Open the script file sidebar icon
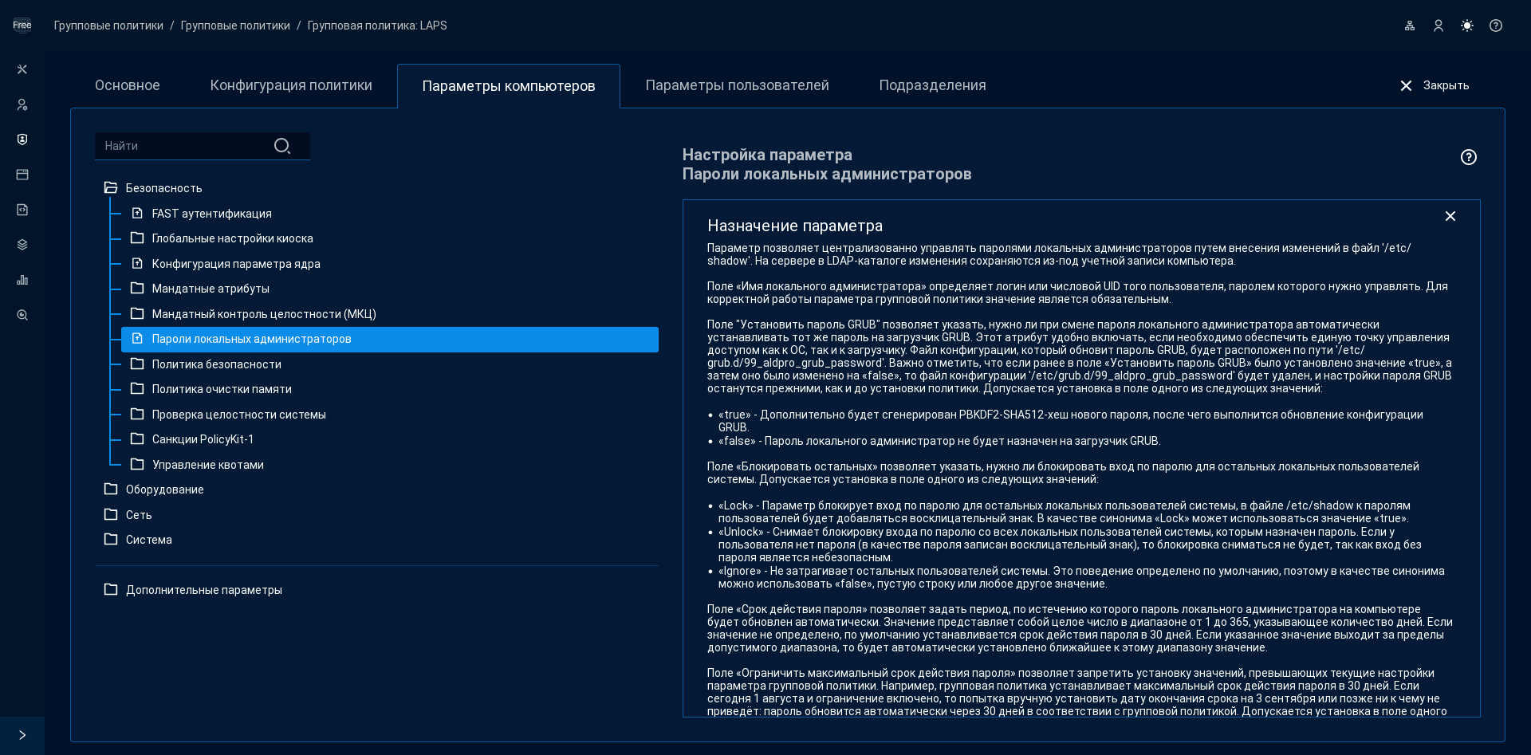Screen dimensions: 1531x755 [x=22, y=210]
